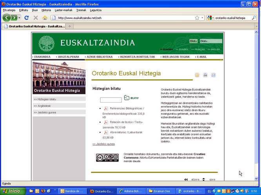Viewport: 261px width, 195px height.
Task: Switch to Bandeja de... taskbar window
Action: click(x=72, y=191)
